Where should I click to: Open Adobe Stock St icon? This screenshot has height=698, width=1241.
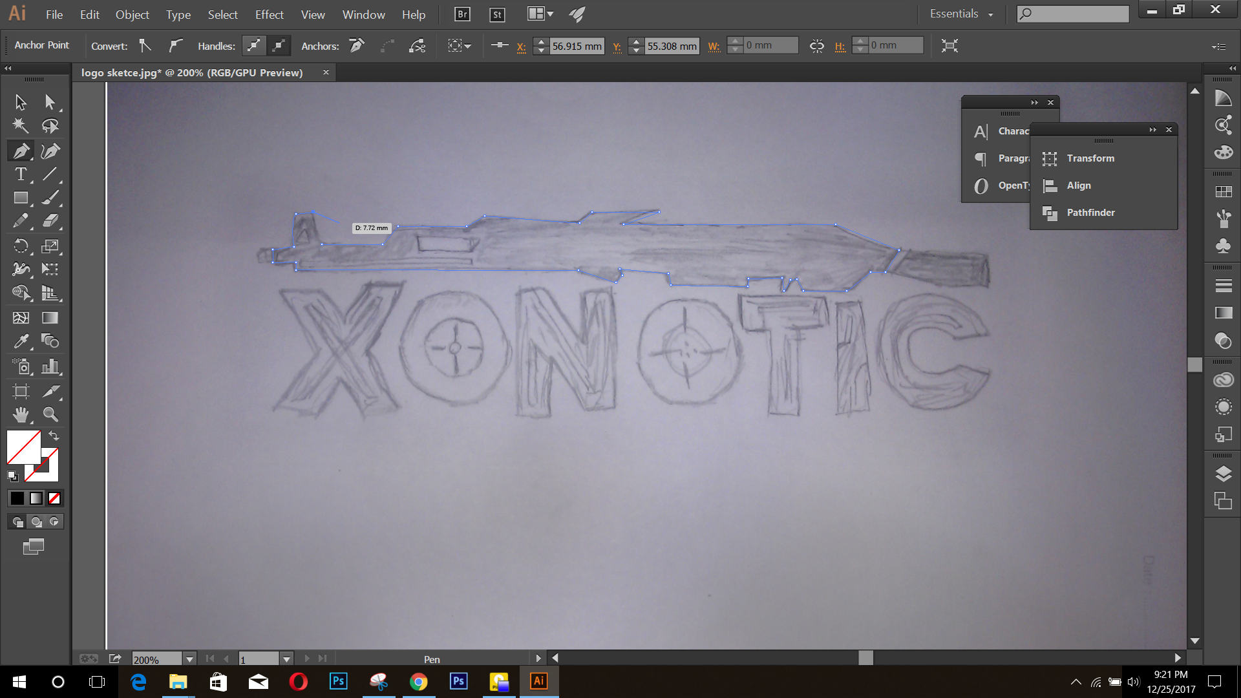pos(497,14)
